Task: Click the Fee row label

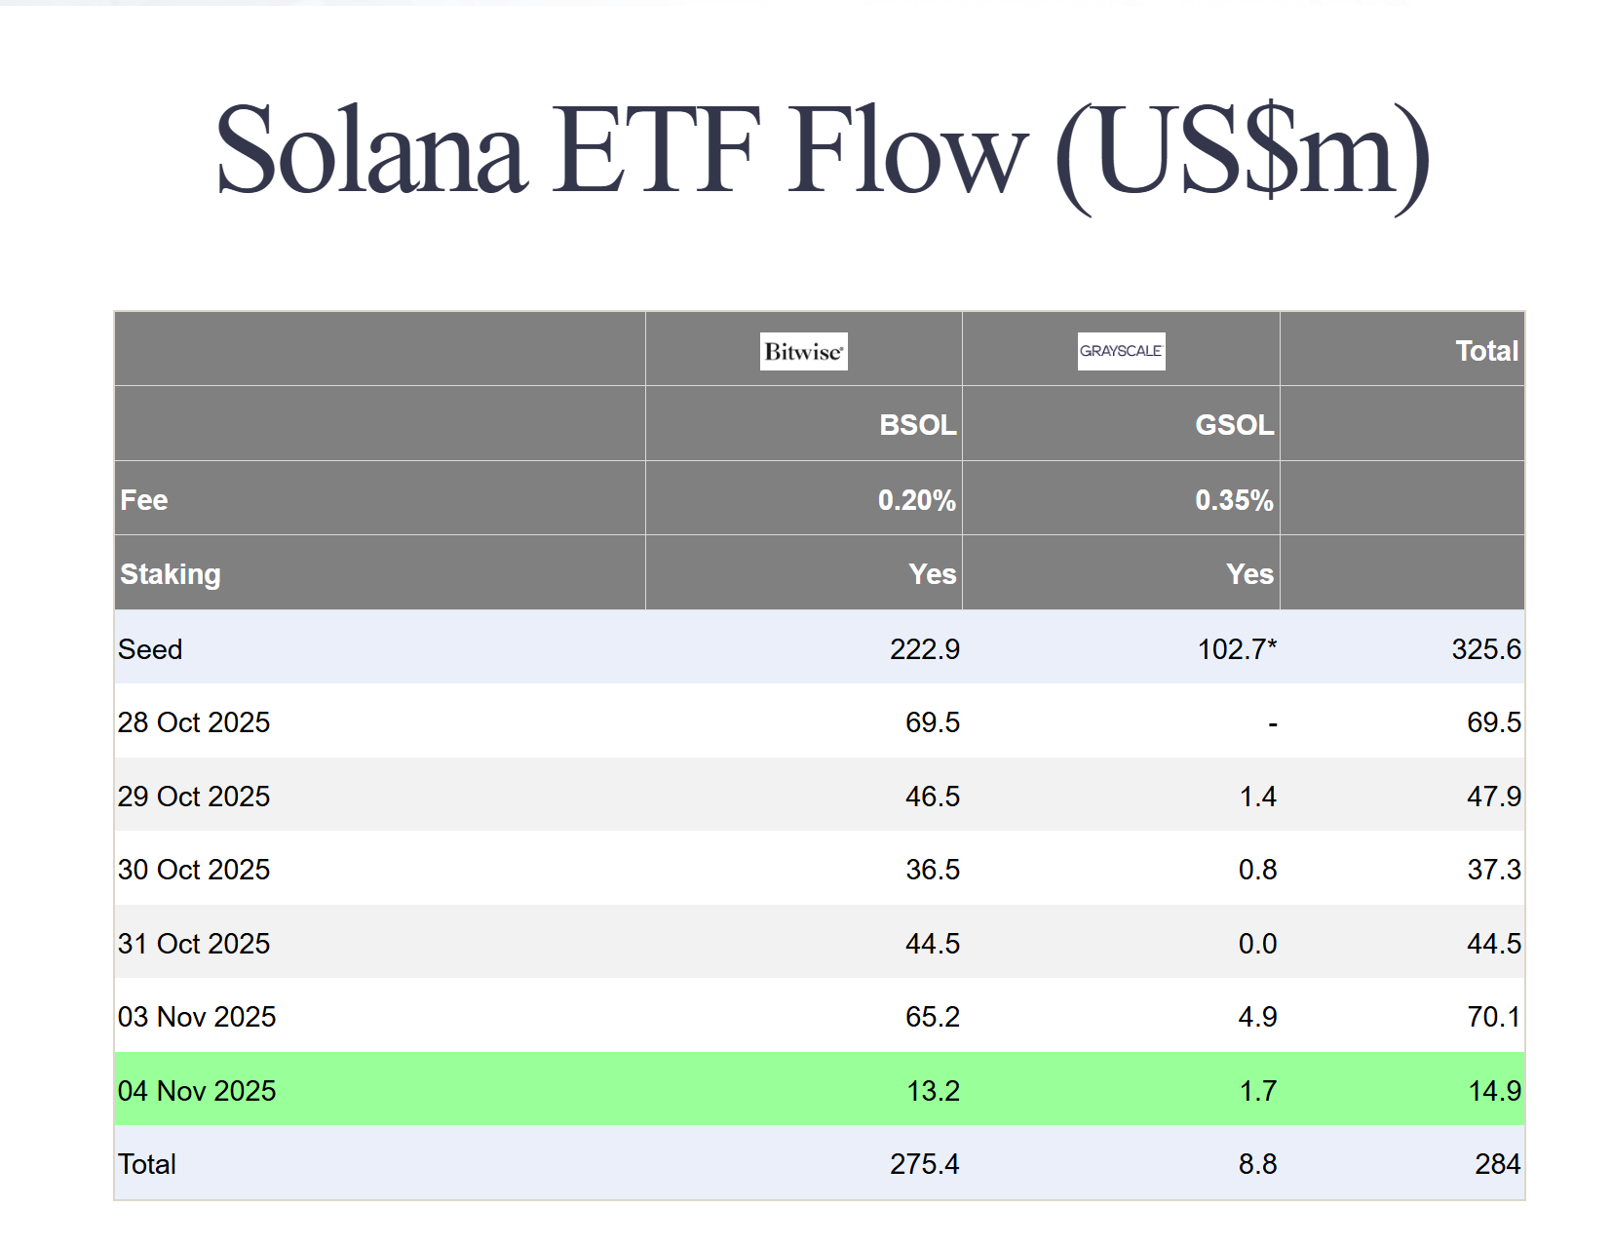Action: point(144,500)
